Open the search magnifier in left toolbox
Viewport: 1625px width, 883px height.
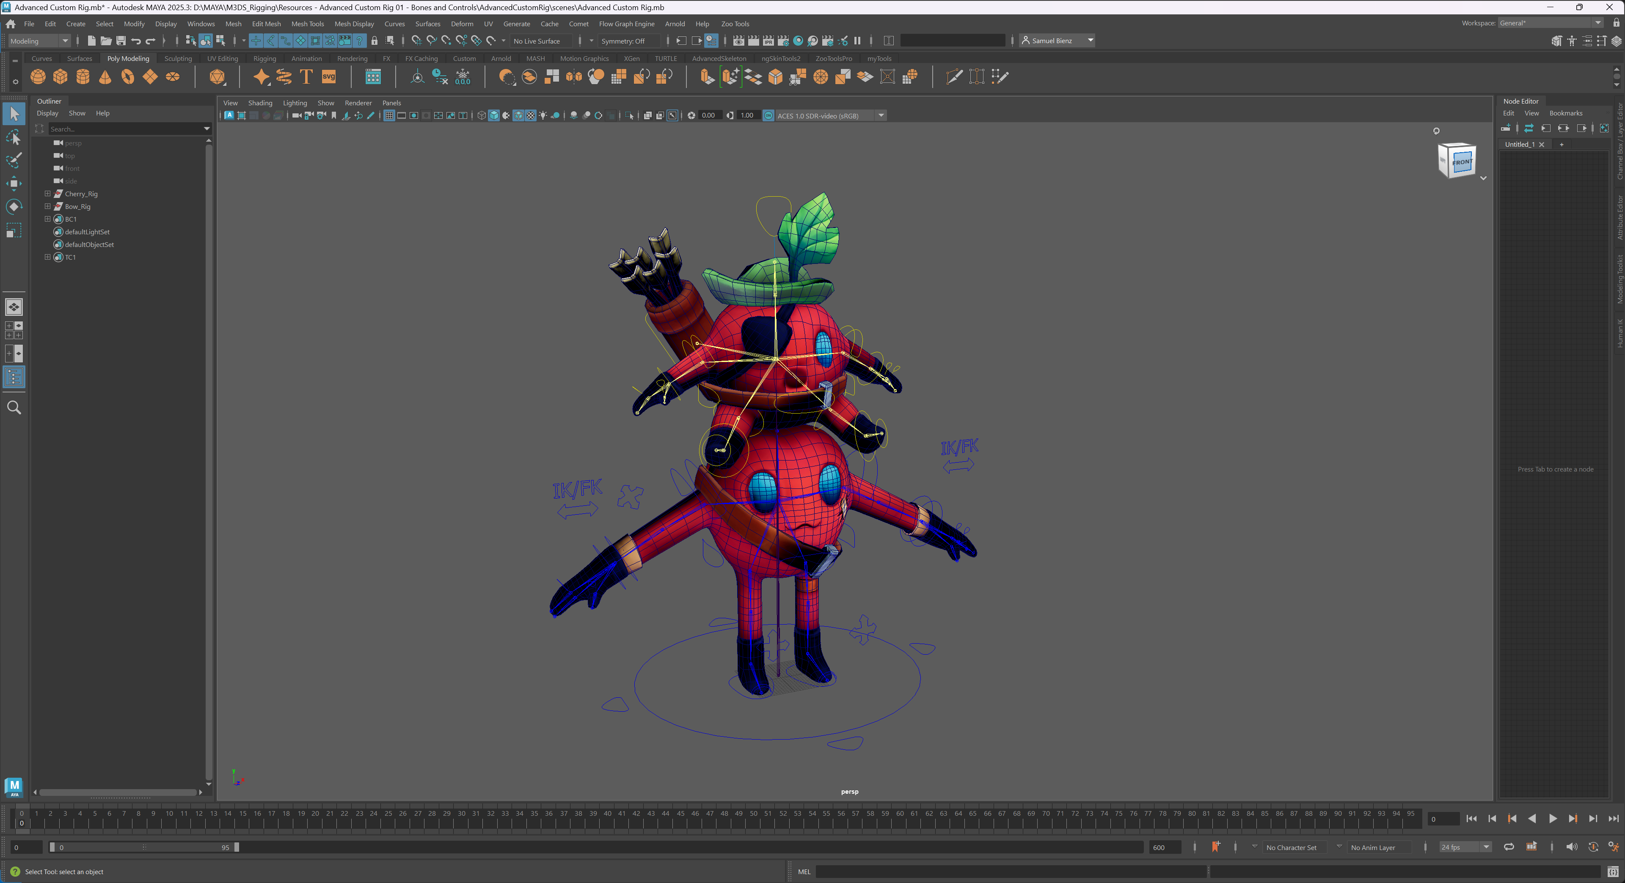[x=14, y=408]
